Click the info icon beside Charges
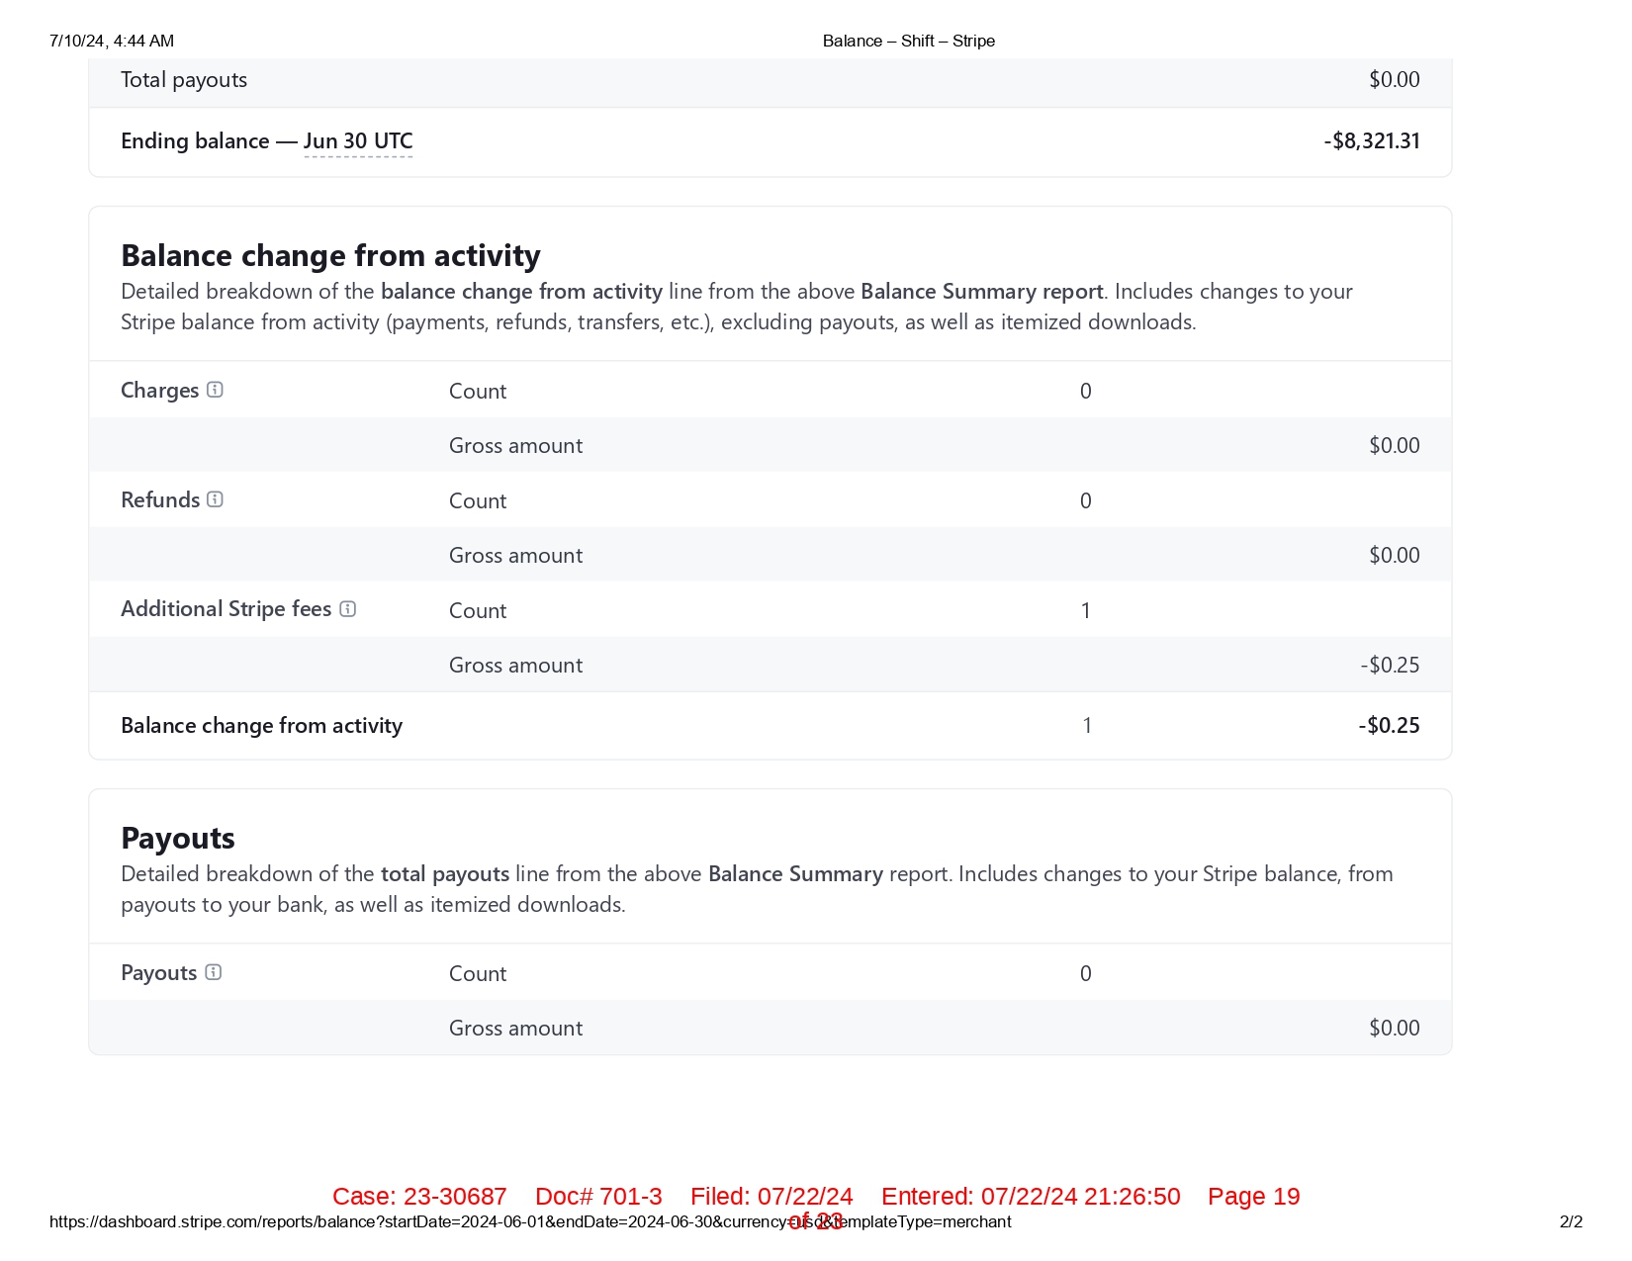 215,390
